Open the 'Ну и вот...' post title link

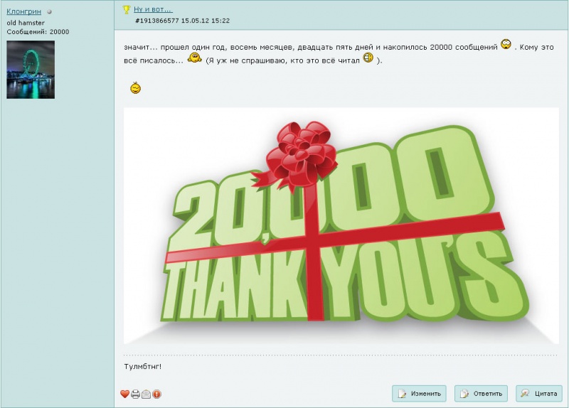click(153, 9)
